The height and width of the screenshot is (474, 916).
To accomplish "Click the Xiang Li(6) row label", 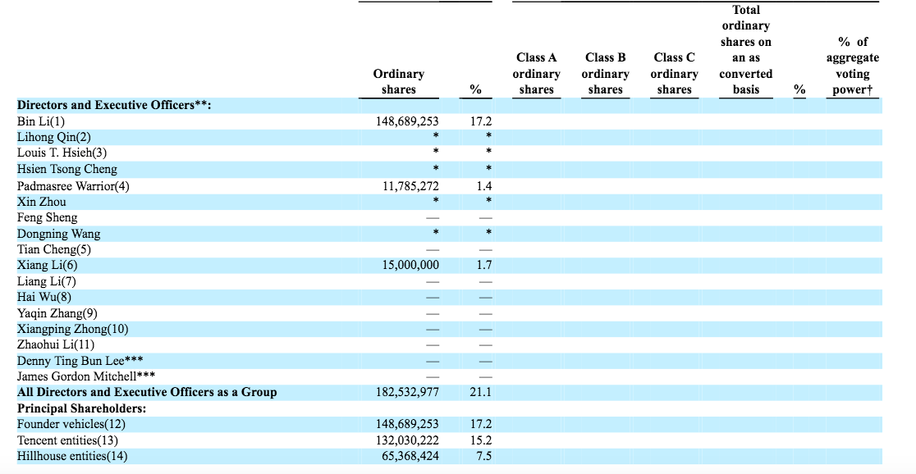I will pos(48,265).
